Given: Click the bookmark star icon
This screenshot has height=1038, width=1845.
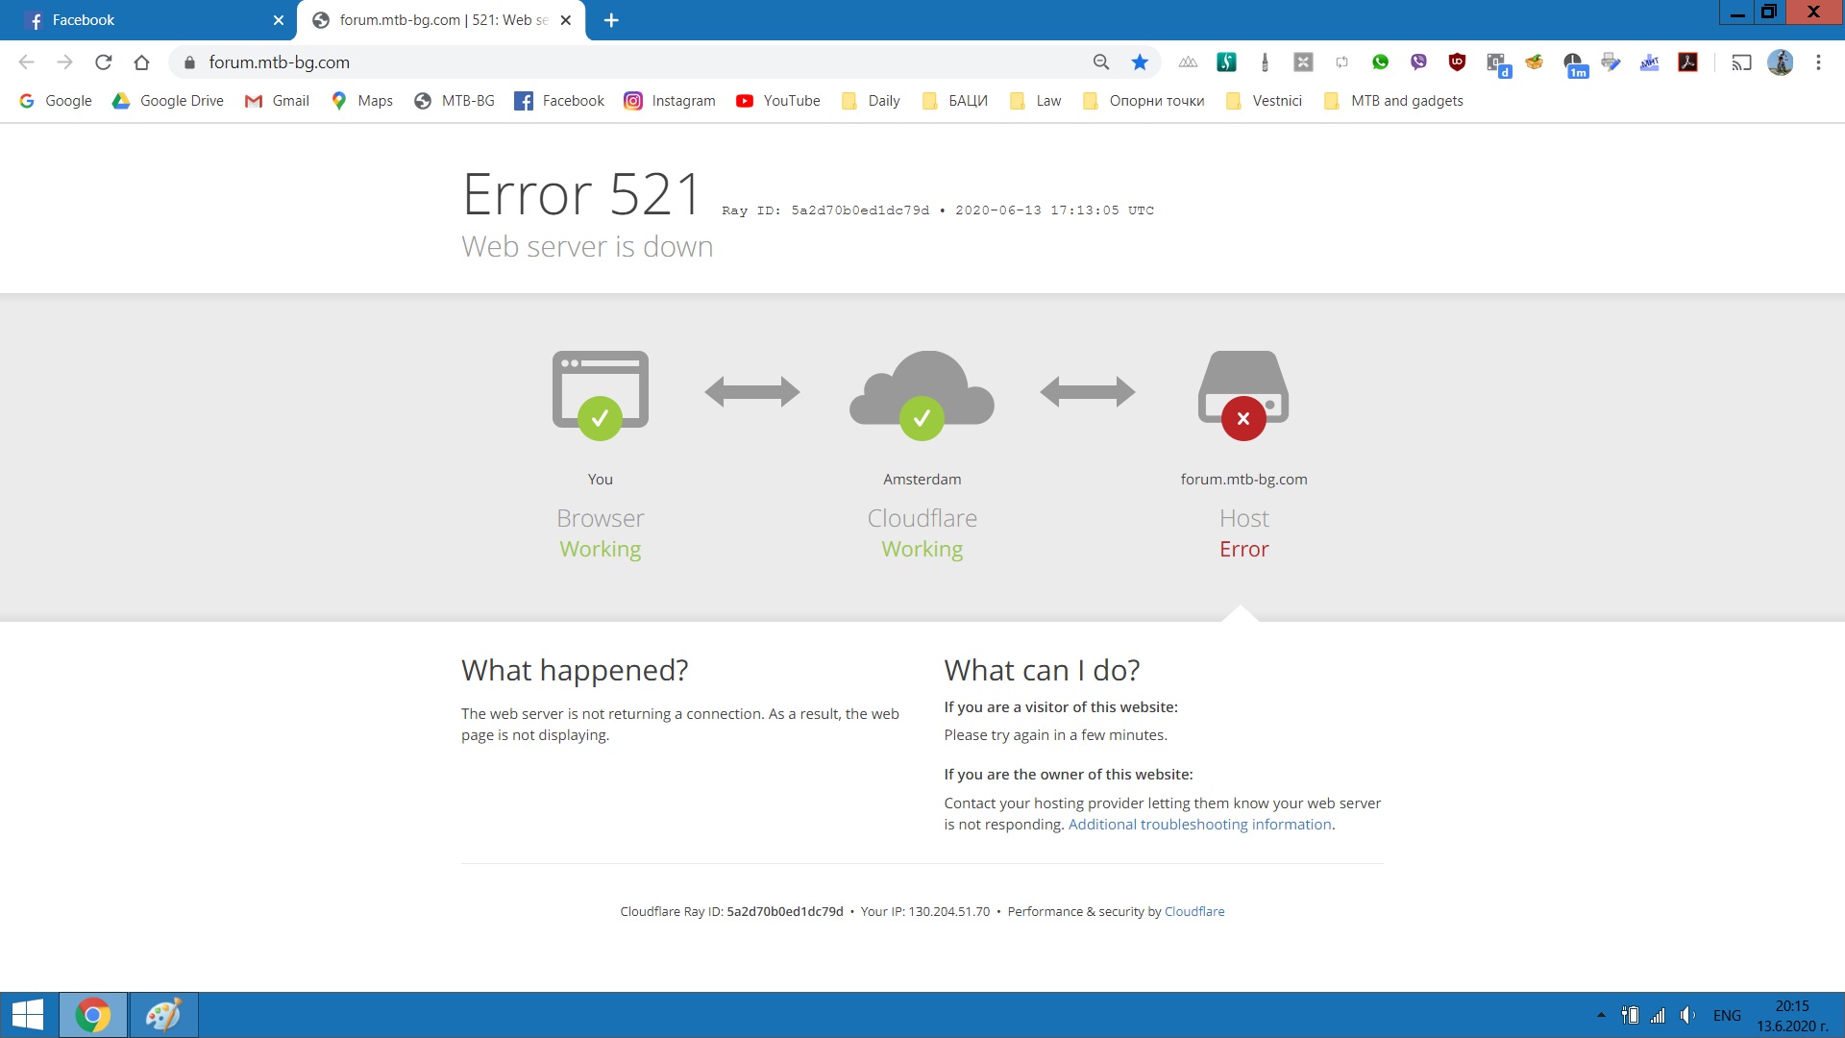Looking at the screenshot, I should coord(1140,62).
